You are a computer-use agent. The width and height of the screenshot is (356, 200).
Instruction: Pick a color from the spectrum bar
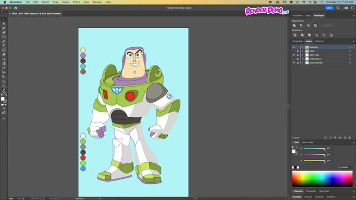[x=322, y=179]
